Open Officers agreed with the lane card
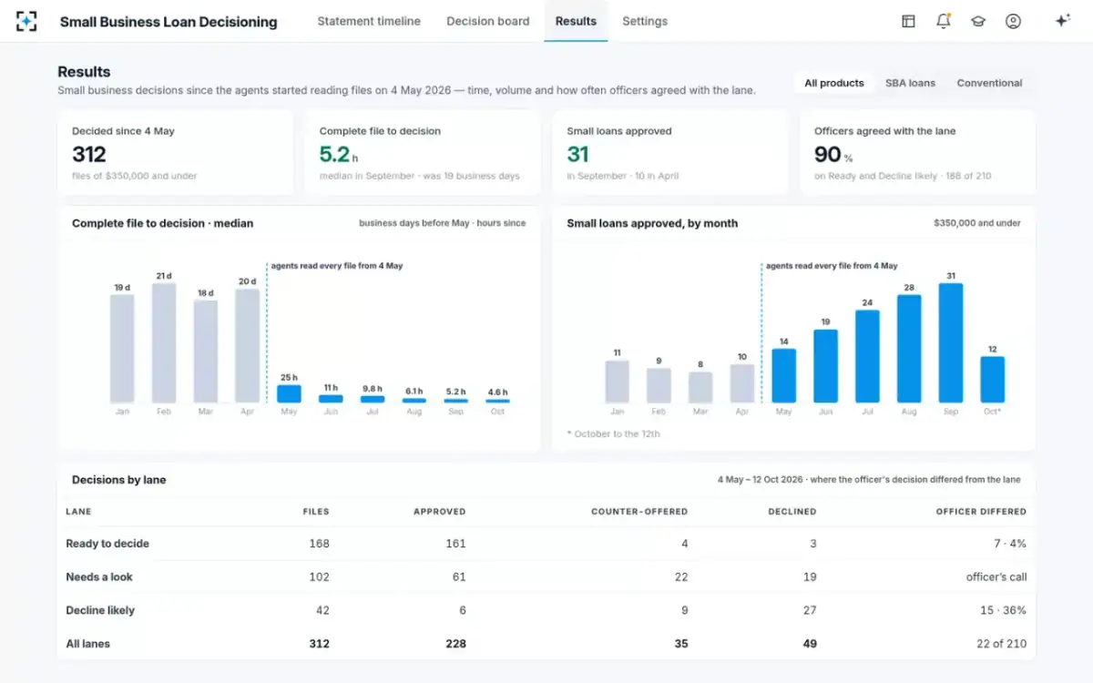 pyautogui.click(x=917, y=153)
